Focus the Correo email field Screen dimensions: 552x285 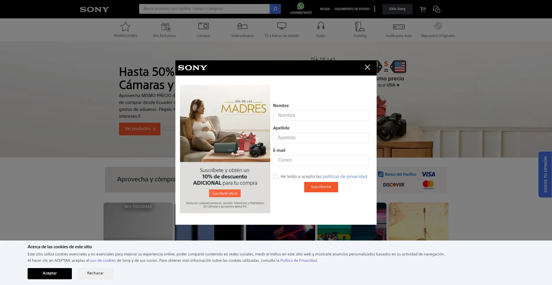tap(321, 160)
